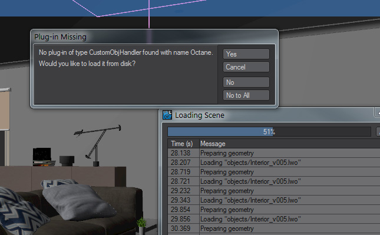Select the log row at 28.138 seconds
Image resolution: width=380 pixels, height=235 pixels.
coord(274,153)
